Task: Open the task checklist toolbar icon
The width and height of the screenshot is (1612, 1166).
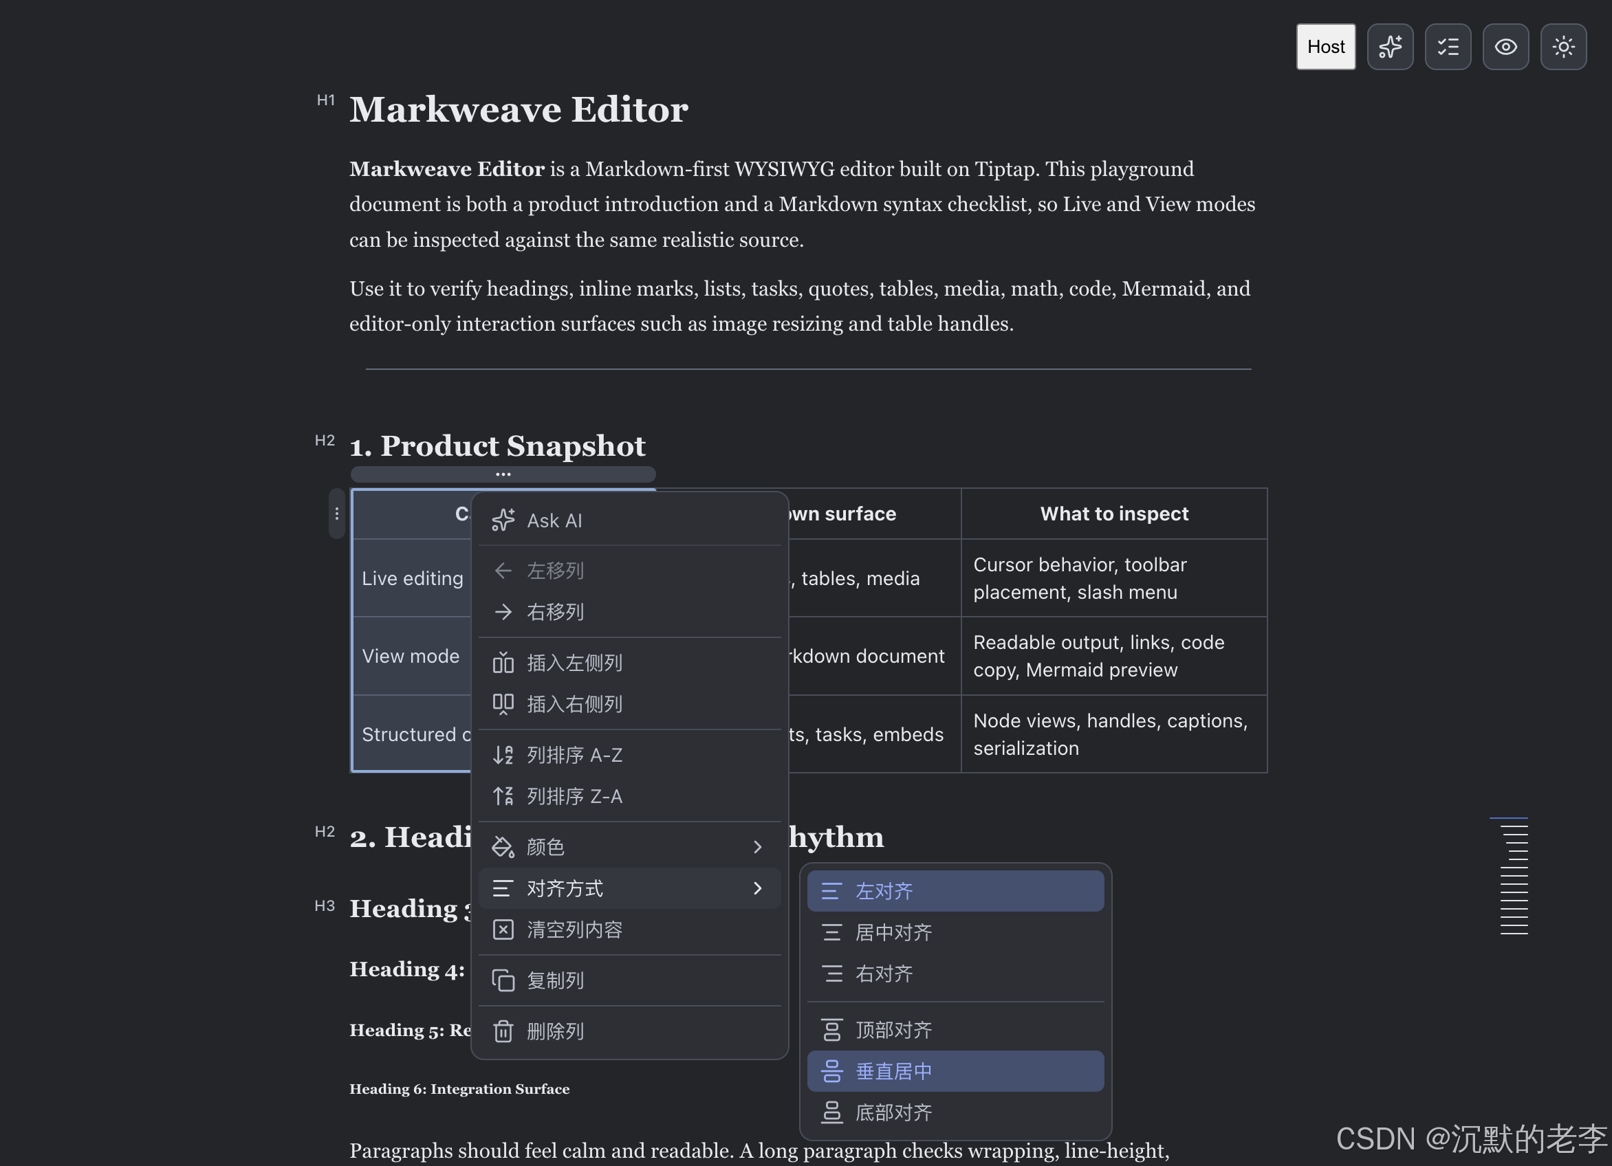Action: pyautogui.click(x=1448, y=47)
